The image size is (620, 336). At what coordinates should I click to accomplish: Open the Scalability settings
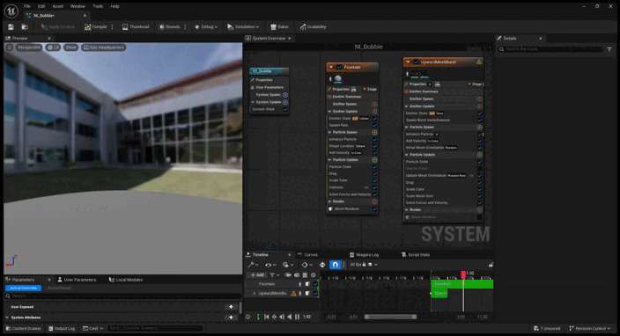[x=313, y=27]
